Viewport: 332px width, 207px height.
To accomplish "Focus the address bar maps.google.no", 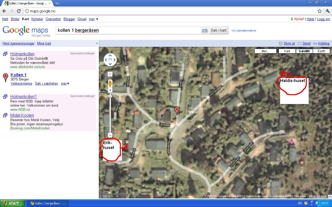I will [x=170, y=11].
